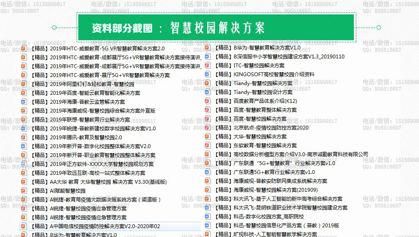This screenshot has height=237, width=419.
Task: Click the Word icon beside B深信服中小学智慧校园建设方案V1.3_20190110
Action: point(207,57)
